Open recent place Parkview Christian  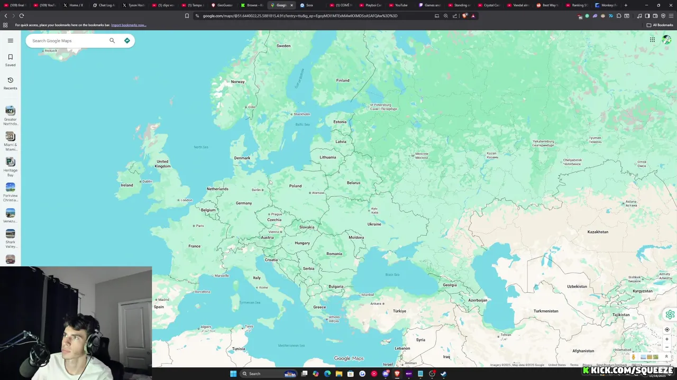tap(10, 192)
